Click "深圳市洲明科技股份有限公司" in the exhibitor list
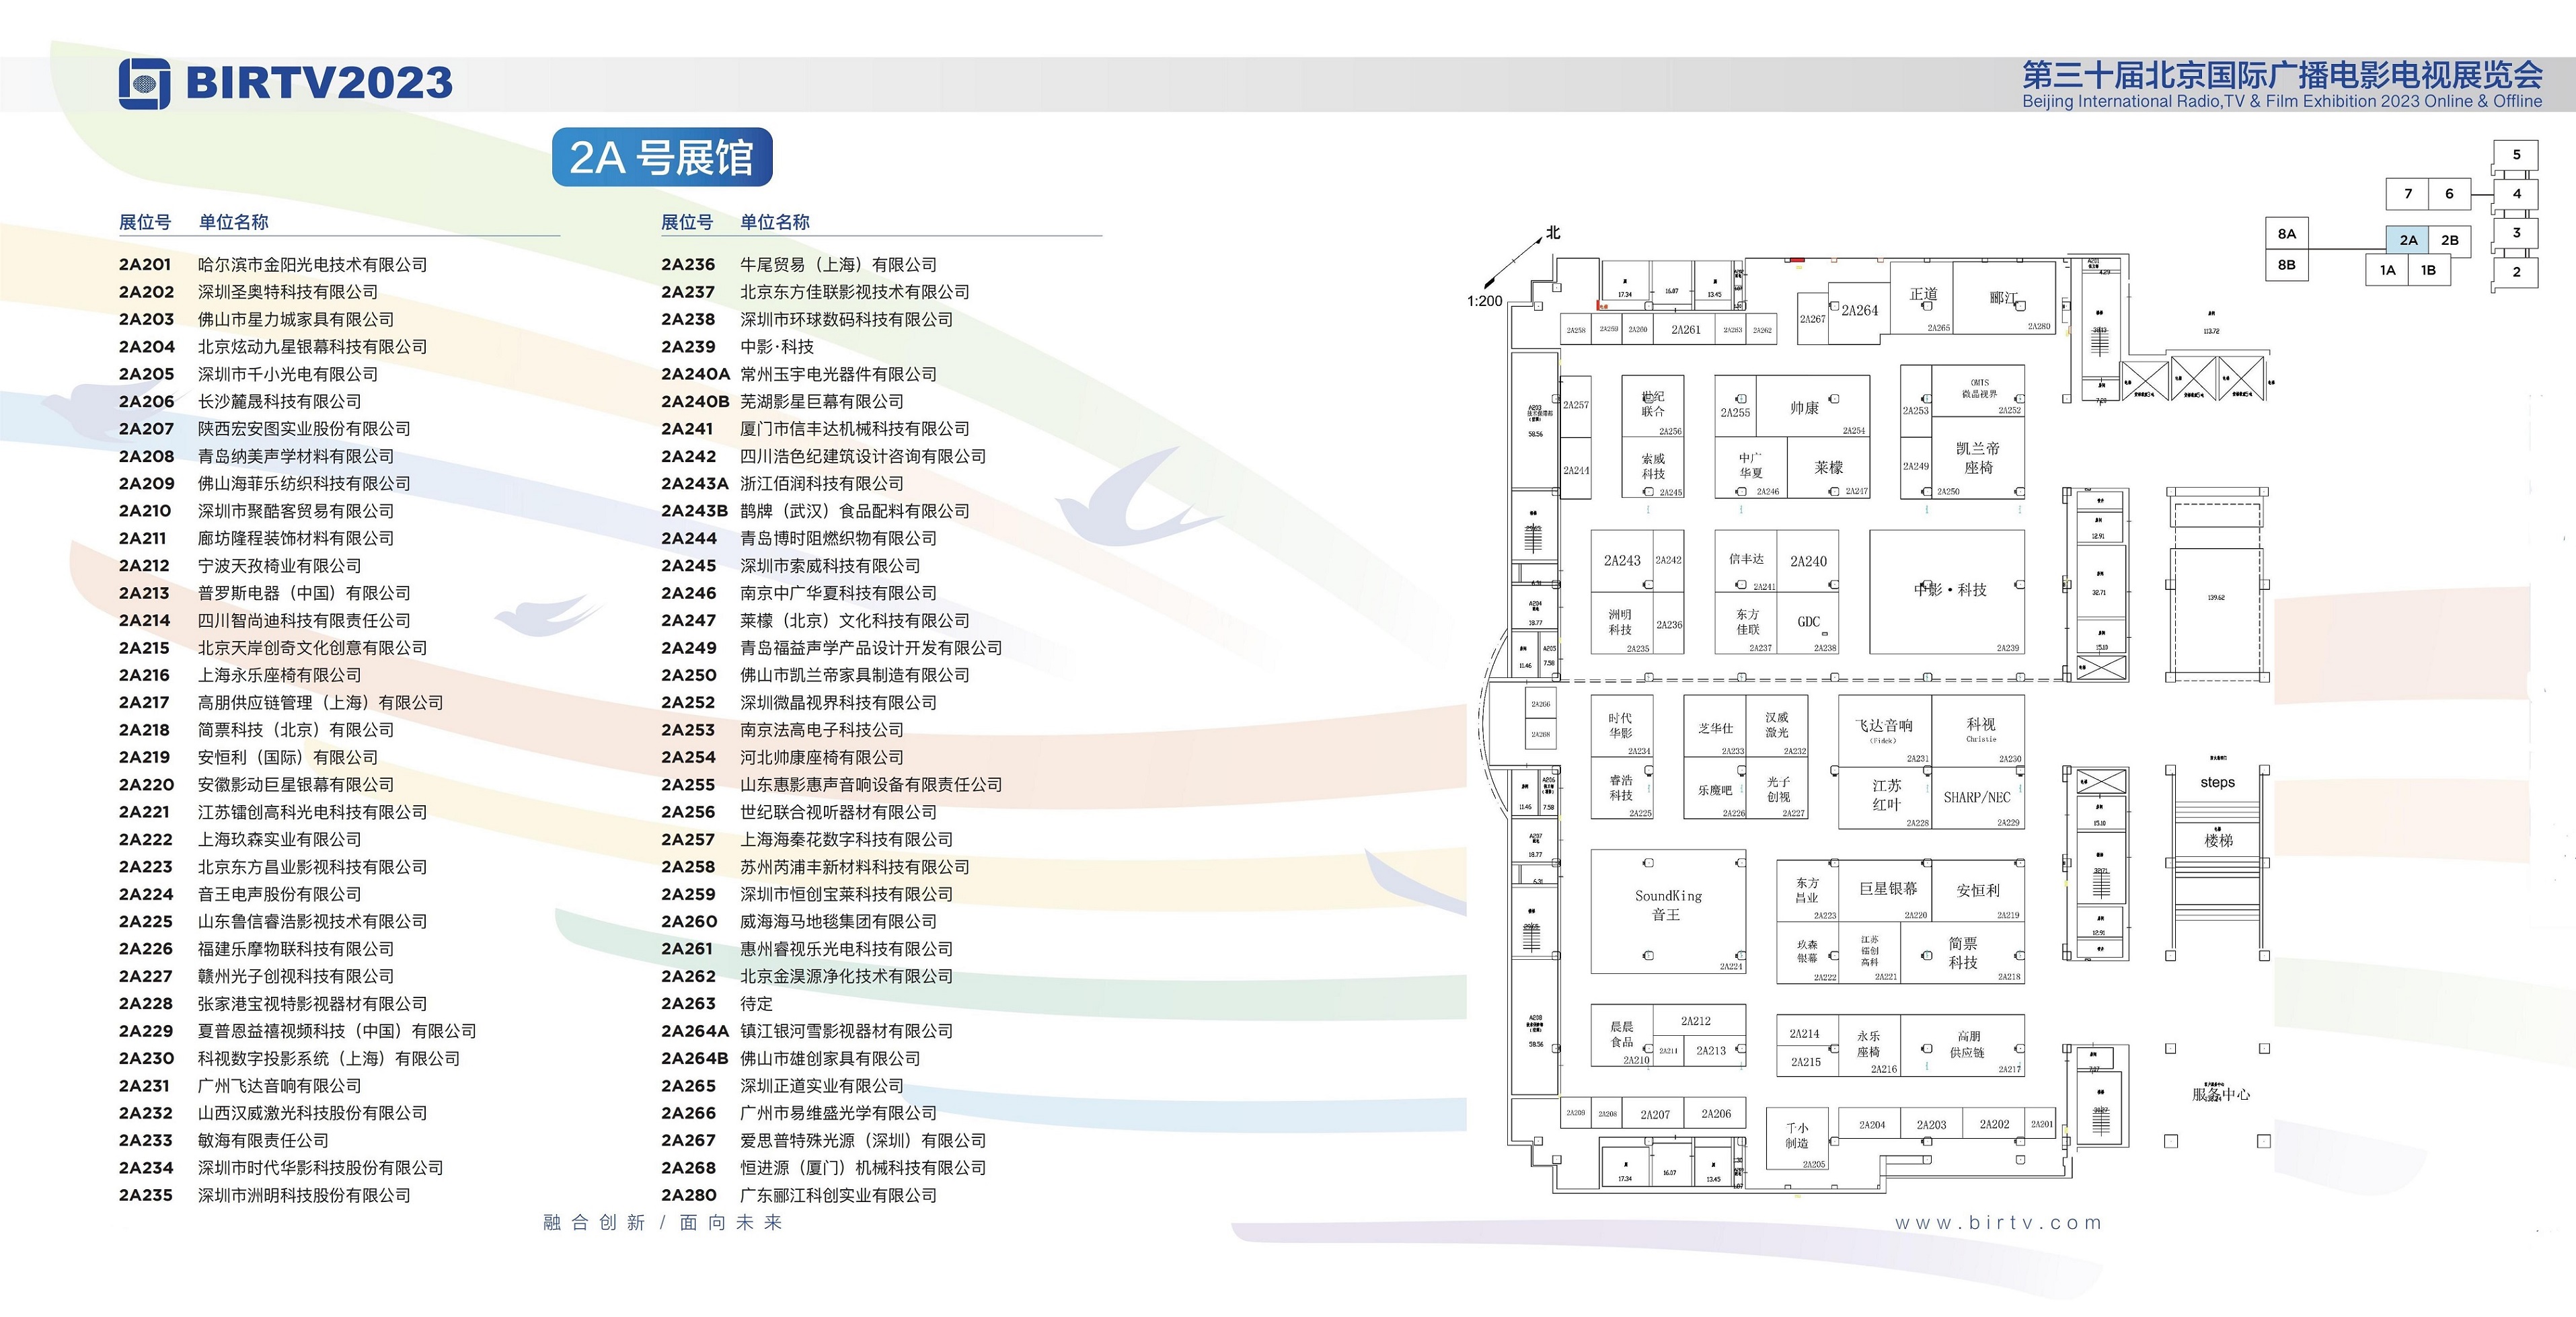 click(x=304, y=1195)
